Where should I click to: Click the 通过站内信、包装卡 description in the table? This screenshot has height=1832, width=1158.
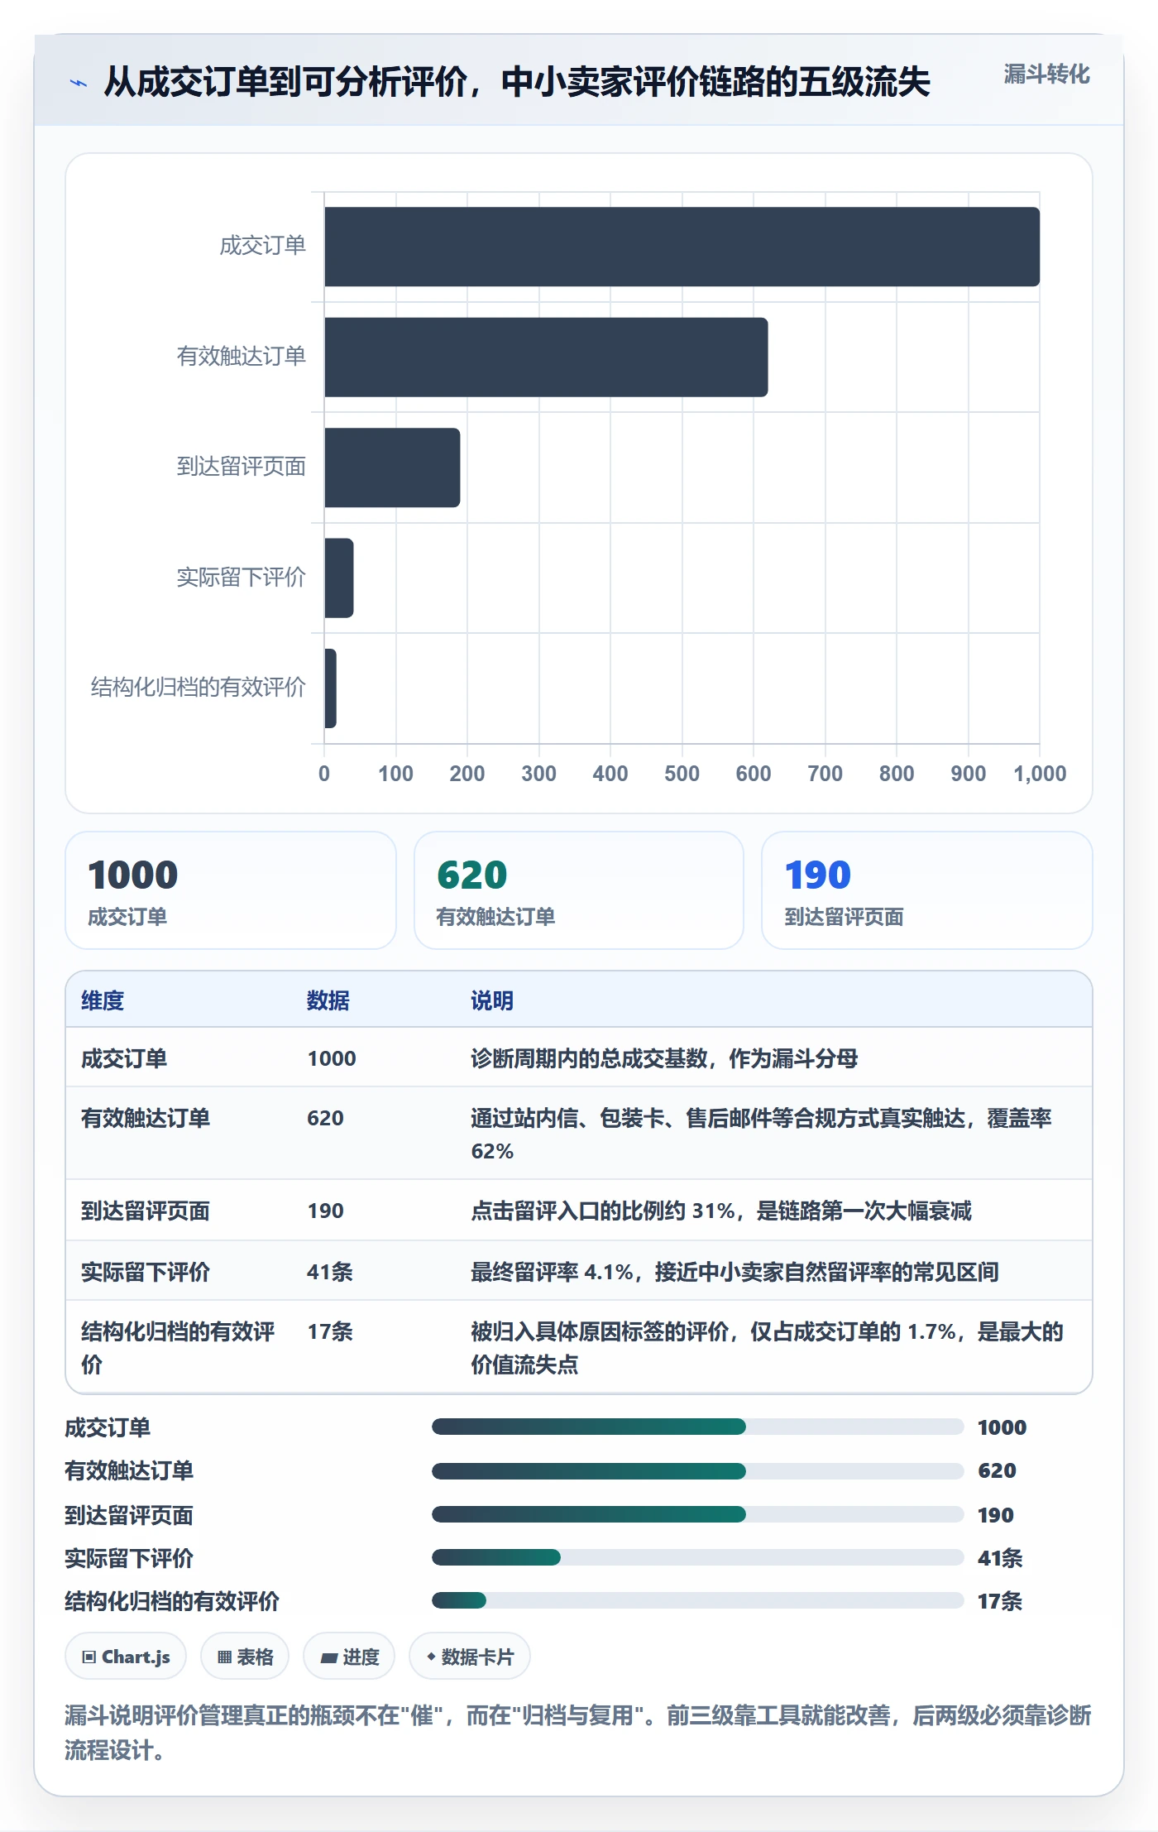[x=761, y=1134]
